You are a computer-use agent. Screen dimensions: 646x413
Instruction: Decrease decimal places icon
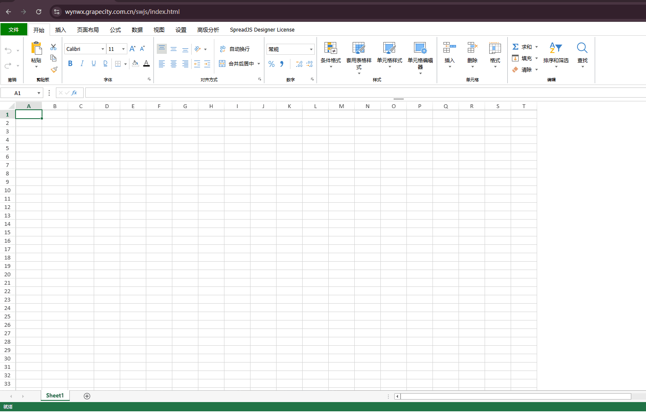click(310, 64)
